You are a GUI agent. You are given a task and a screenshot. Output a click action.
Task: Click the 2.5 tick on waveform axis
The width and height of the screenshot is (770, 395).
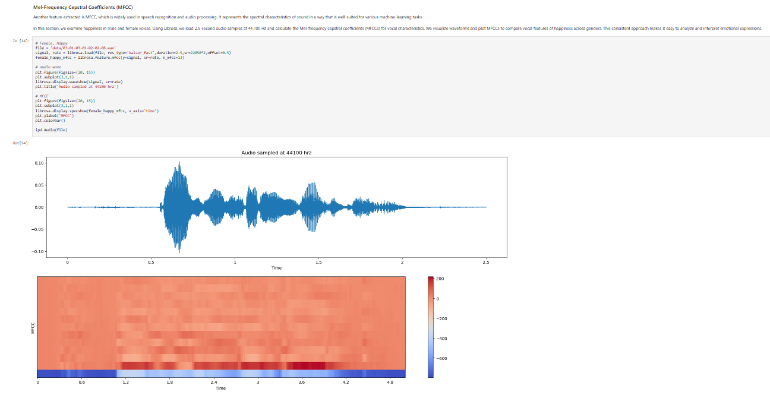pyautogui.click(x=486, y=262)
